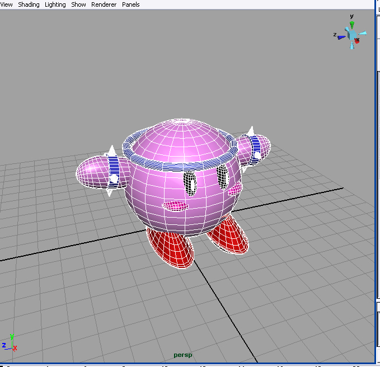Click the blue Z axis cone on view cube
Screen dimensions: 380x367
(x=342, y=37)
